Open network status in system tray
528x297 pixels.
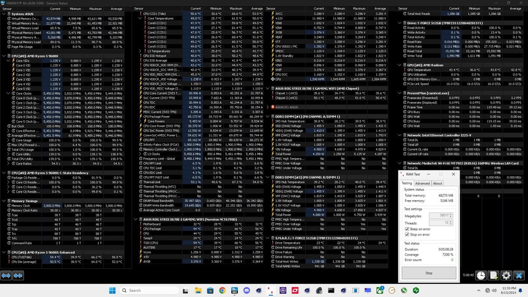[x=487, y=290]
